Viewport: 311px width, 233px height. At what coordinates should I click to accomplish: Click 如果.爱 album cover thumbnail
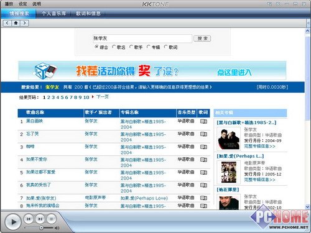click(229, 172)
